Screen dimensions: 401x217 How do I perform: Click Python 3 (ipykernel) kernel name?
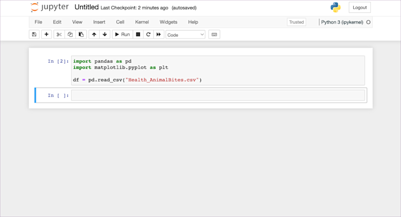click(x=342, y=22)
